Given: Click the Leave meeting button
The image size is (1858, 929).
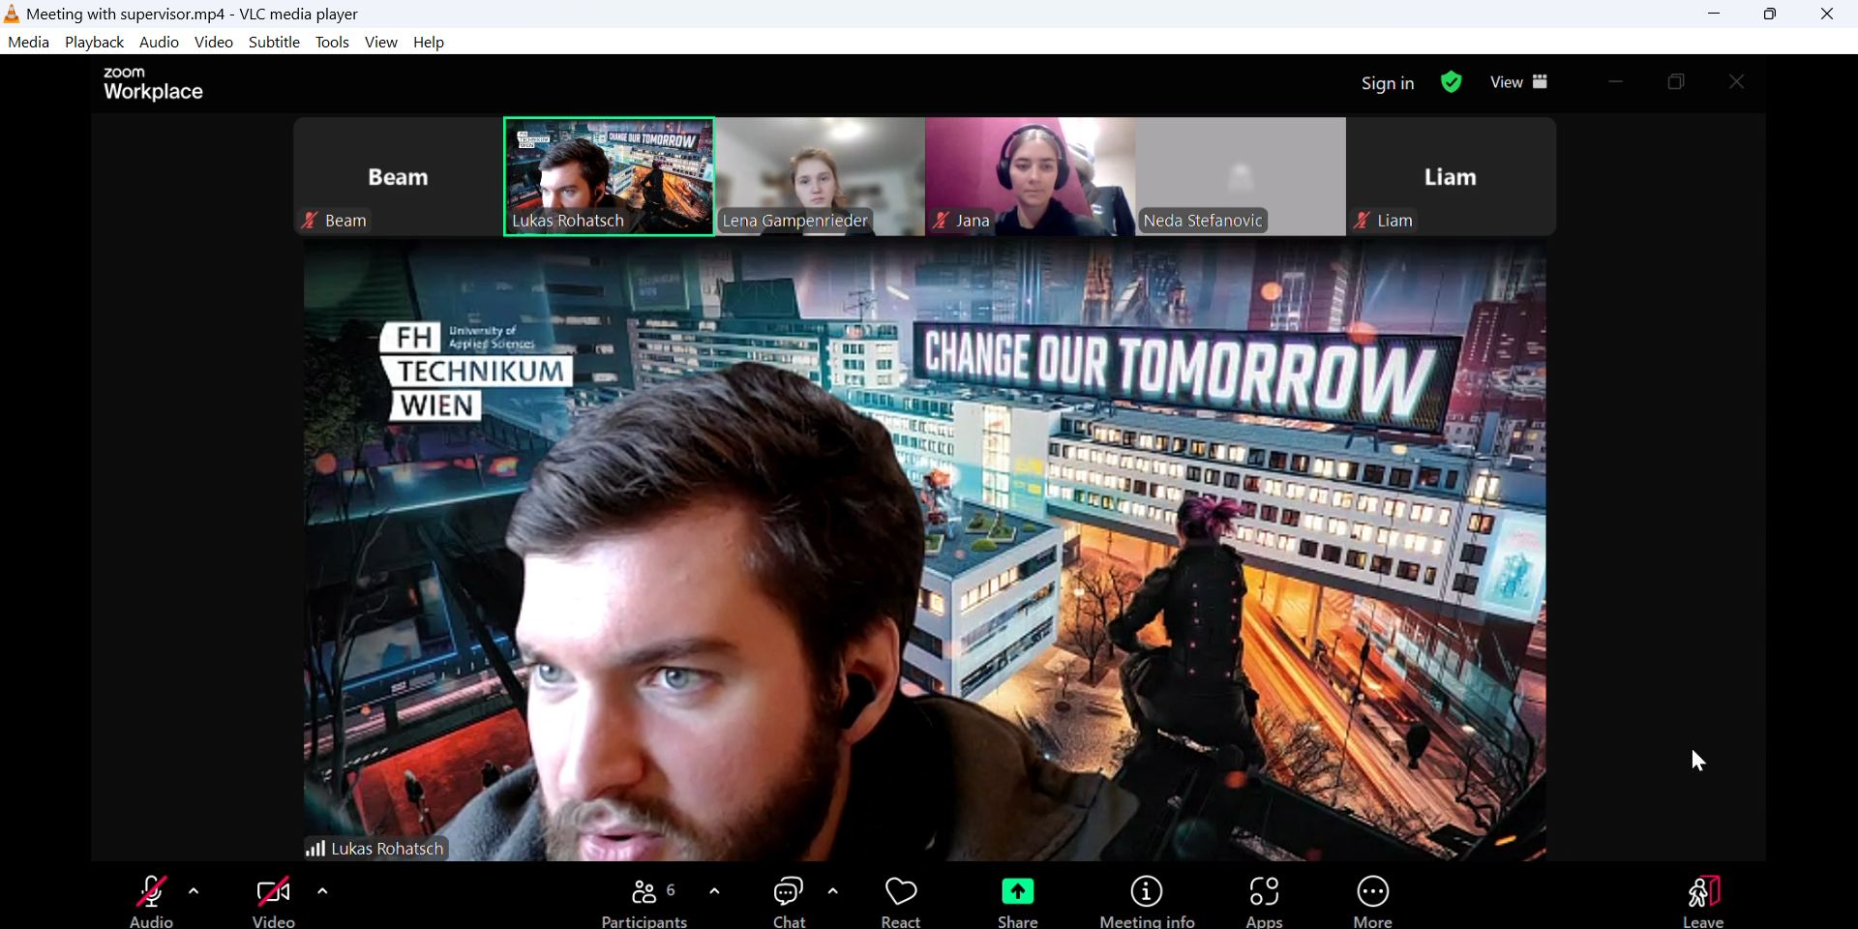Looking at the screenshot, I should pyautogui.click(x=1704, y=901).
